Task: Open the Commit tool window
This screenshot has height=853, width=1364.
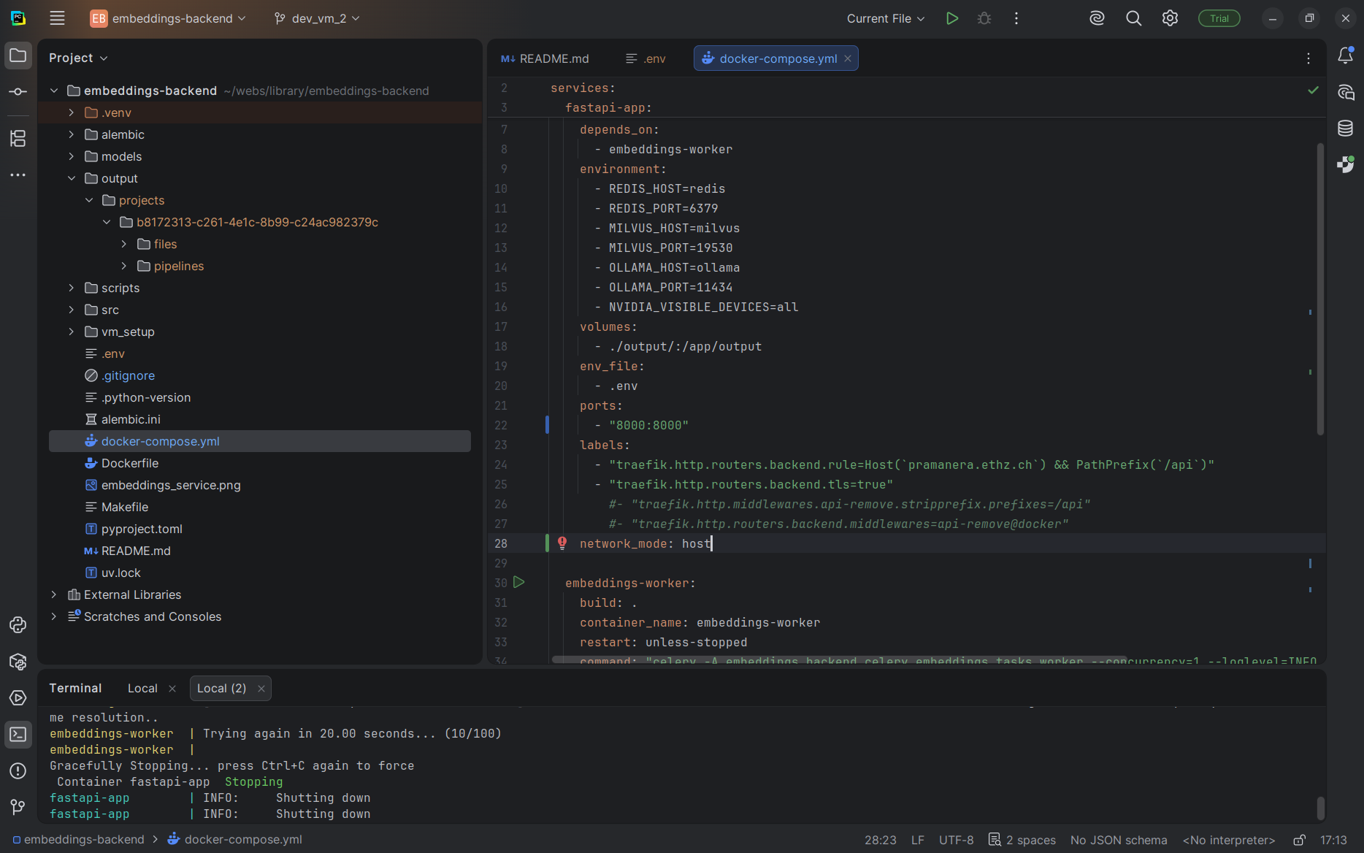Action: [x=18, y=92]
